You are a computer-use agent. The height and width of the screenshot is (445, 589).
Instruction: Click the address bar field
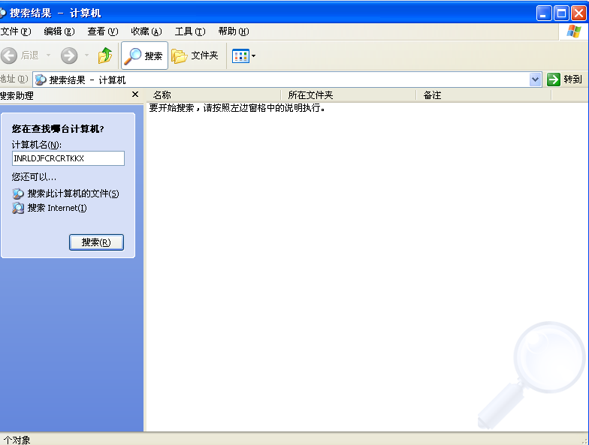pyautogui.click(x=287, y=80)
